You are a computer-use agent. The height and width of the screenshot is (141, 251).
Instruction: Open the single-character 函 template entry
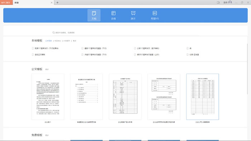click(x=189, y=48)
